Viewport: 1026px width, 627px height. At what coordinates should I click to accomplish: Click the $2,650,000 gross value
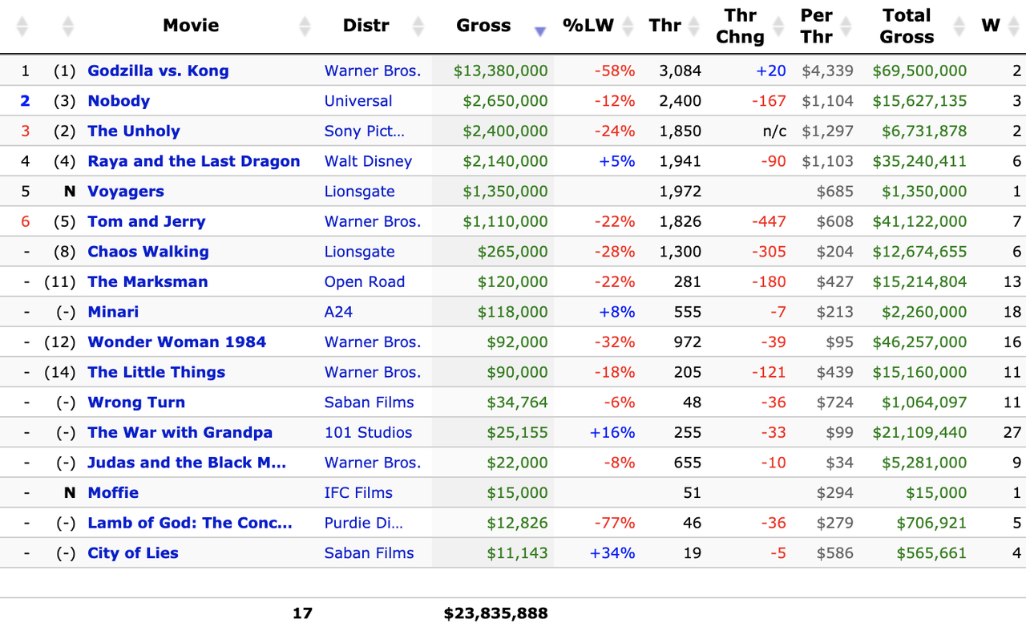coord(506,101)
